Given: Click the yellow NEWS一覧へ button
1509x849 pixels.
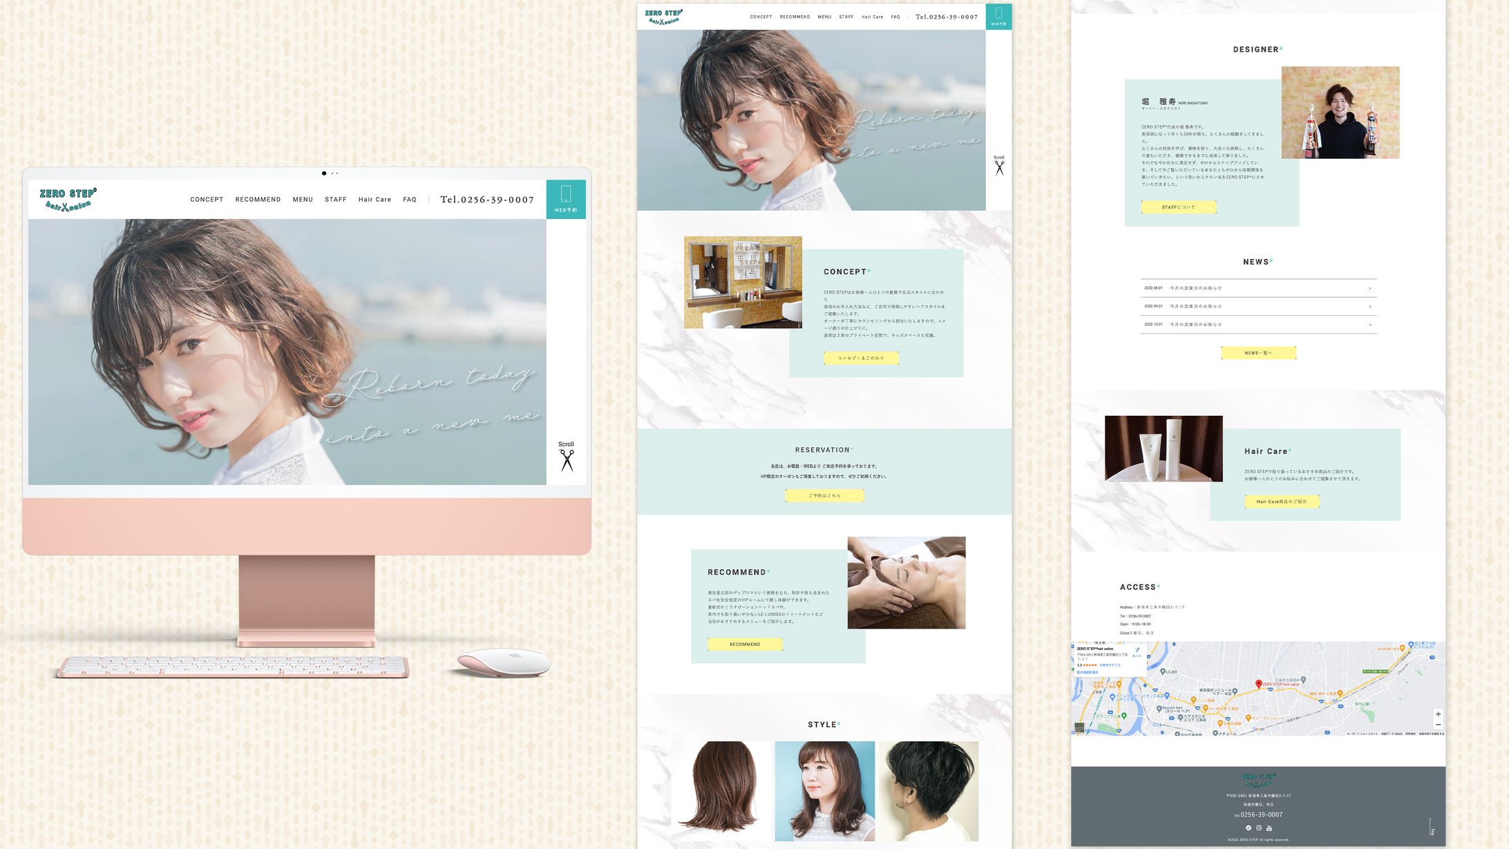Looking at the screenshot, I should (1258, 353).
